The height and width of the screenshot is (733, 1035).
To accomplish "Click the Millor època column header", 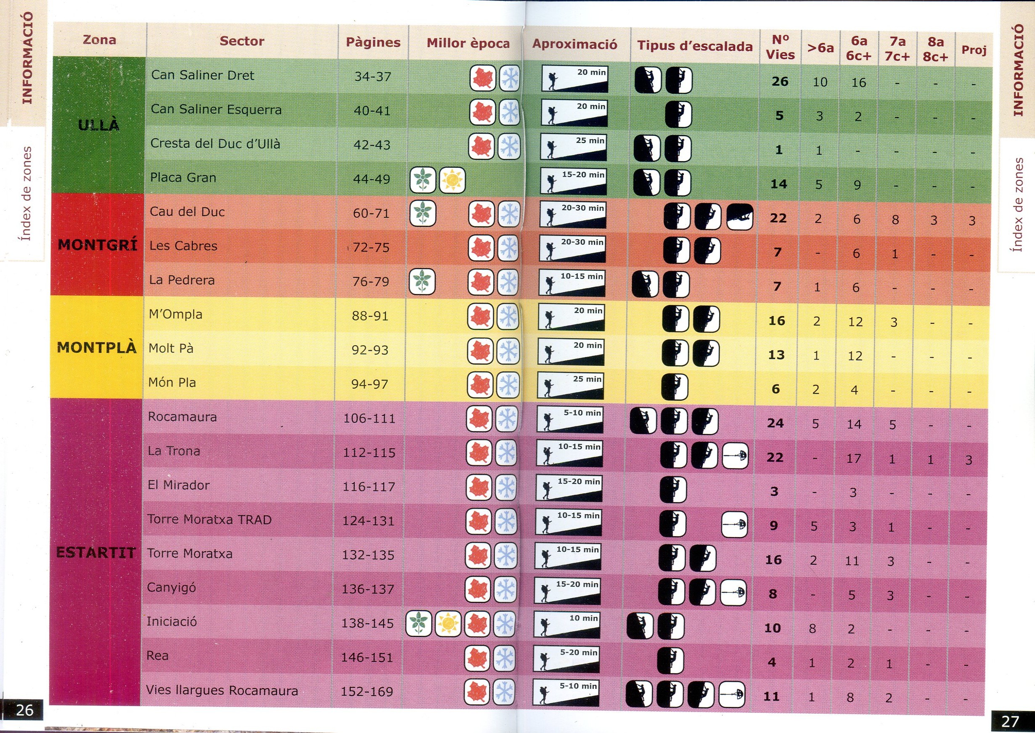I will (468, 44).
